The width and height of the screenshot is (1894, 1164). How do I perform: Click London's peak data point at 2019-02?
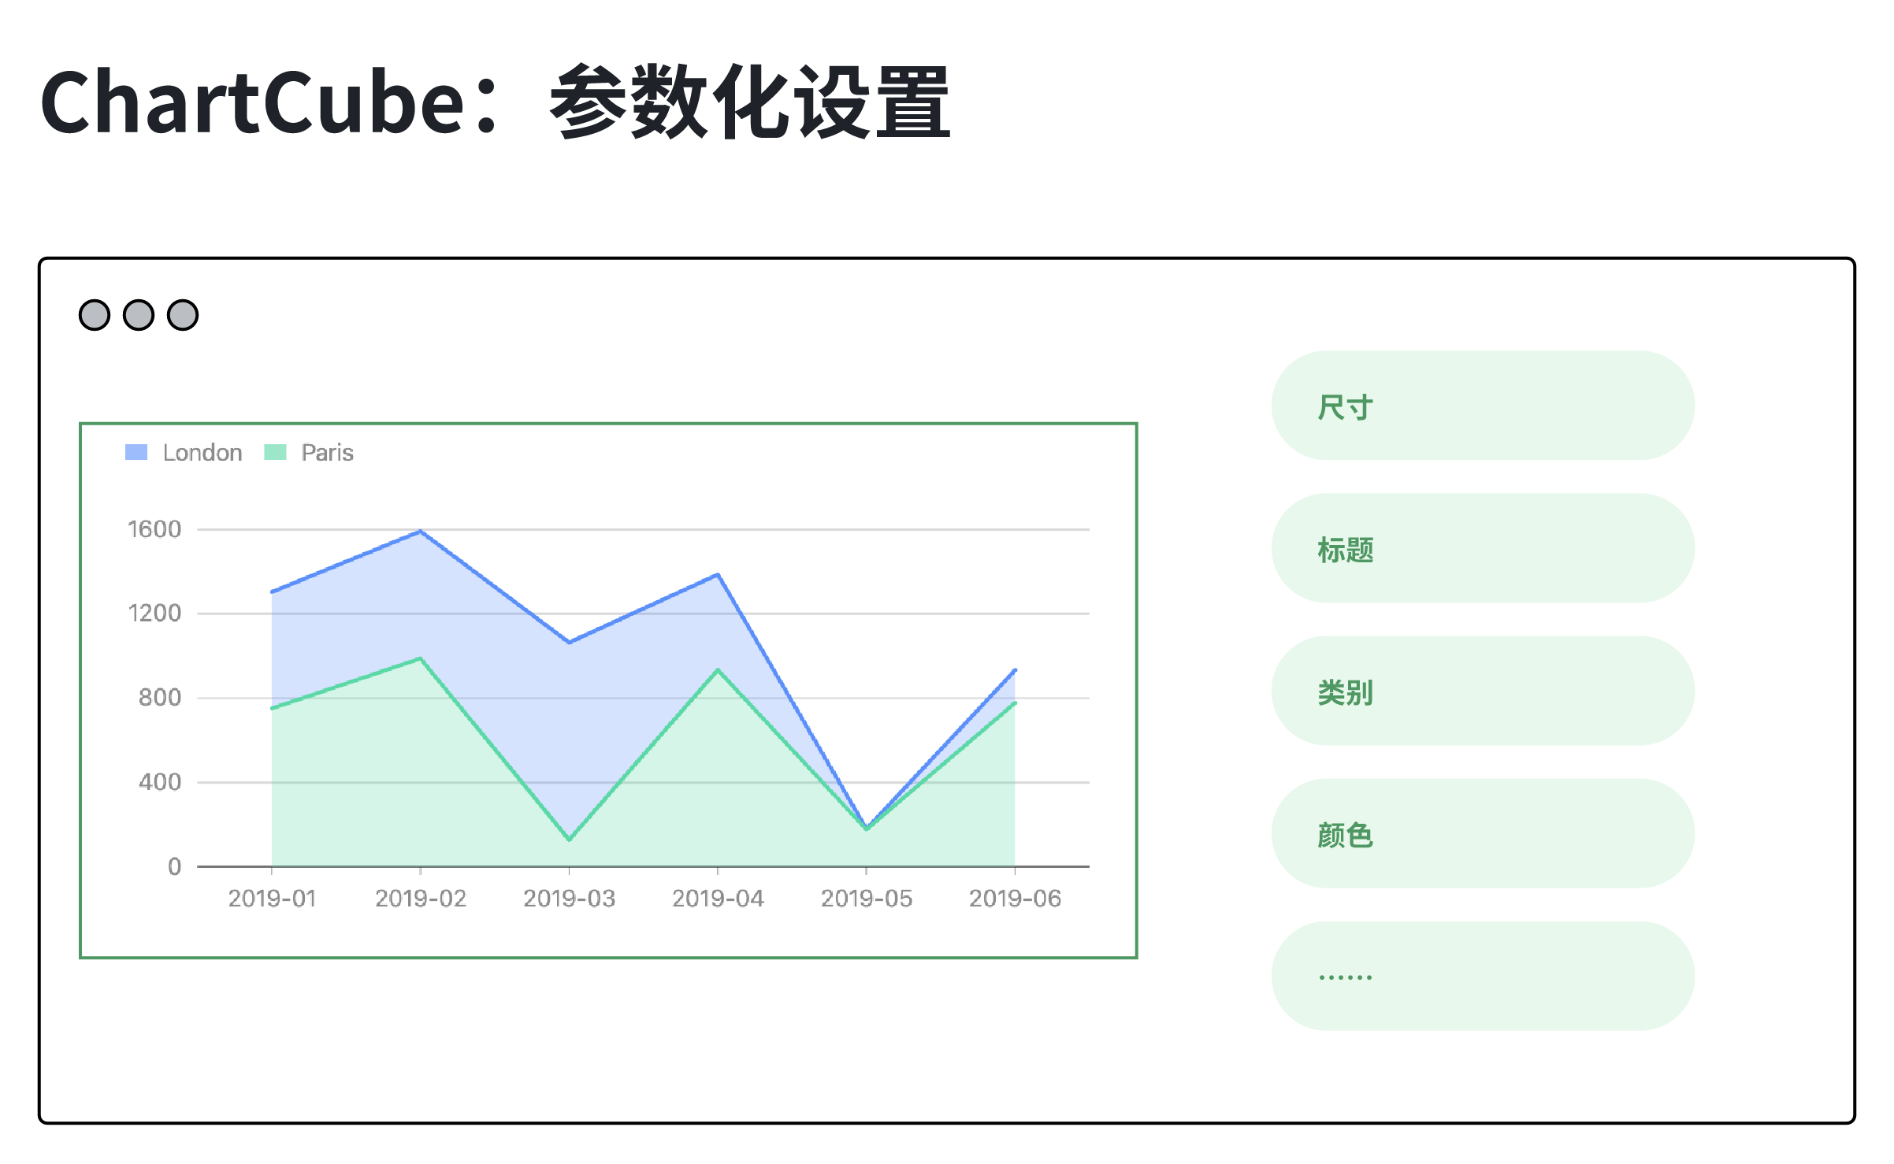[x=421, y=532]
